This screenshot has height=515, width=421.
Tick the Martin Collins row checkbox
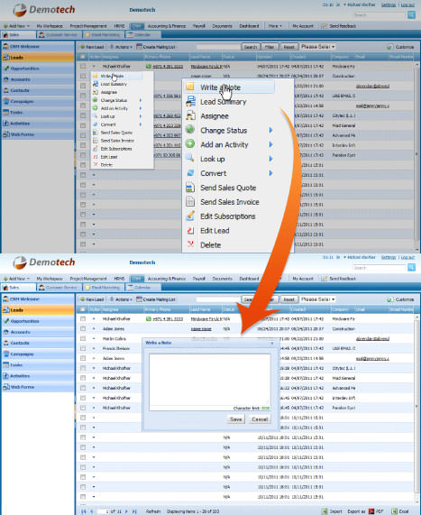(x=83, y=338)
